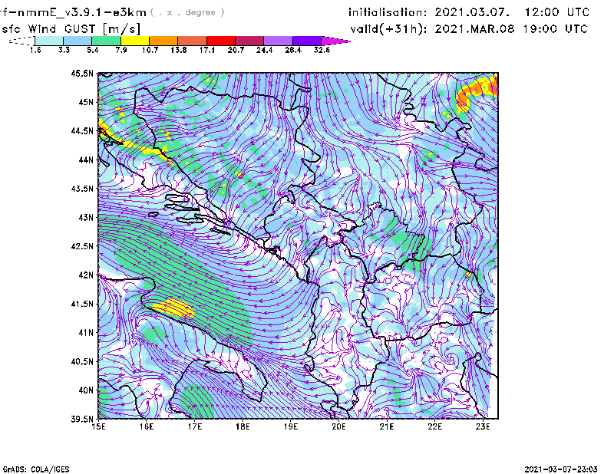The width and height of the screenshot is (614, 474).
Task: Click the 17E longitude label
Action: (195, 426)
